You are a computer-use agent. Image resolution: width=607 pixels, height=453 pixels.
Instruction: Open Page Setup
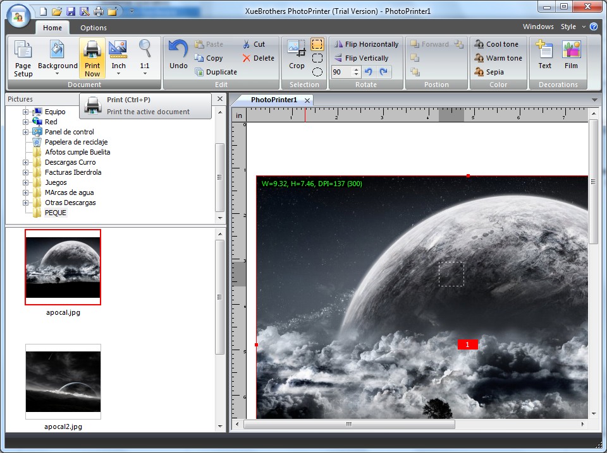click(x=23, y=58)
